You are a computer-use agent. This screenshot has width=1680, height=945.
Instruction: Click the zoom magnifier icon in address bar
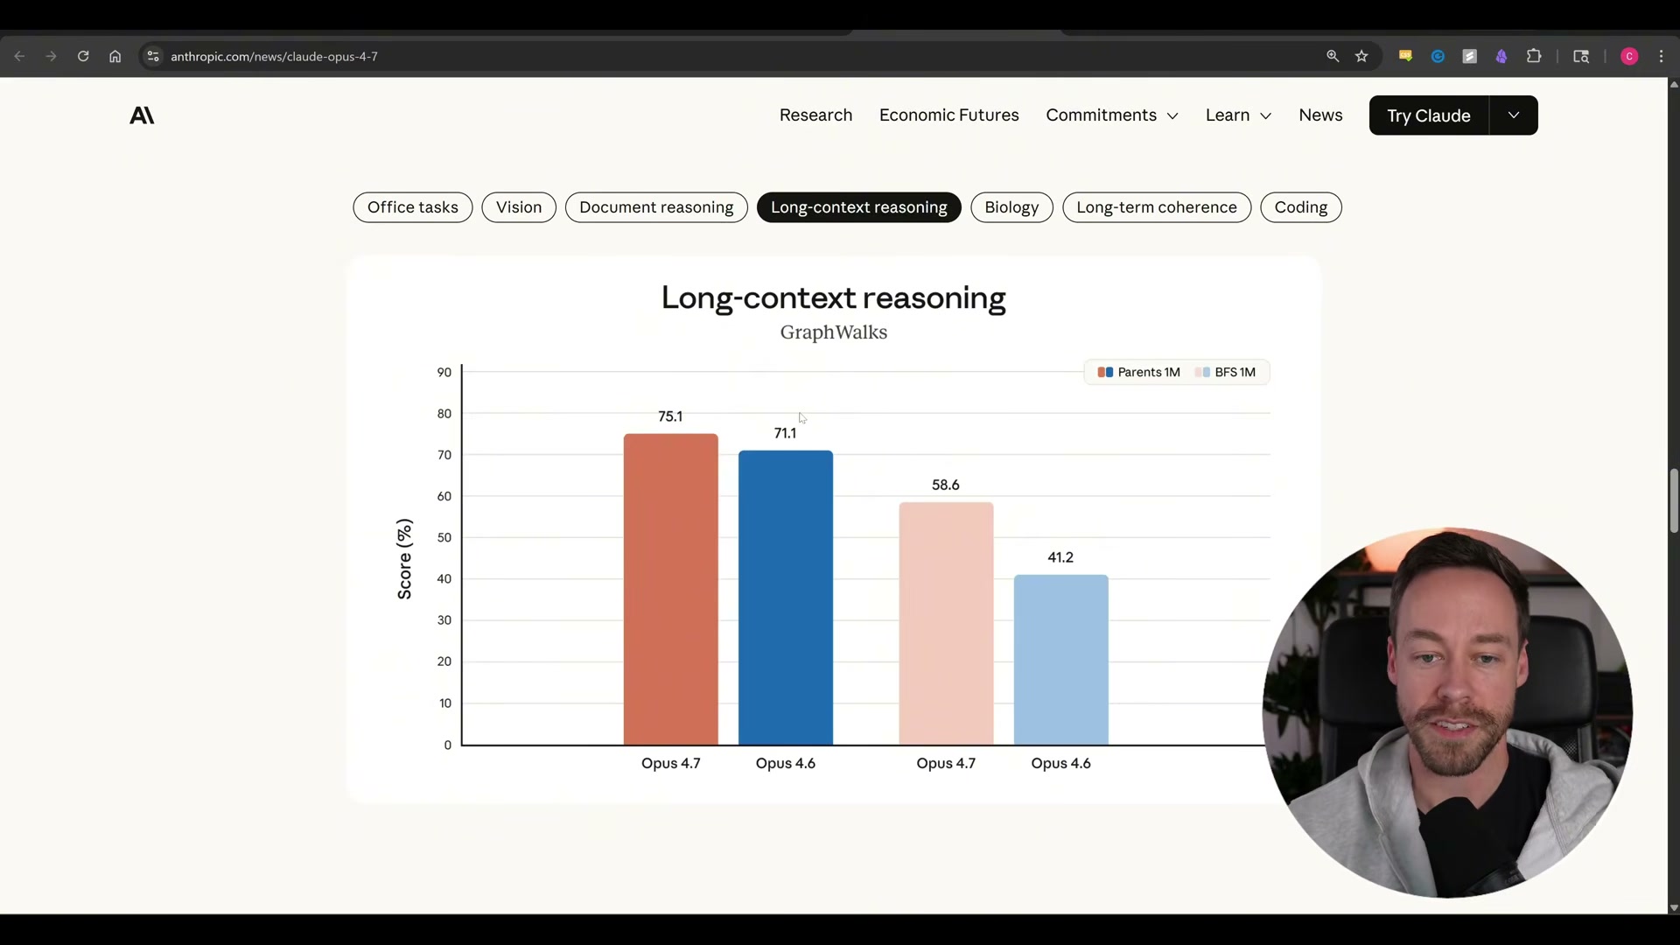(x=1333, y=56)
